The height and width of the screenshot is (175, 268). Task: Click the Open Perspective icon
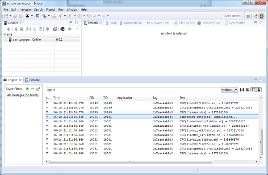click(x=248, y=16)
